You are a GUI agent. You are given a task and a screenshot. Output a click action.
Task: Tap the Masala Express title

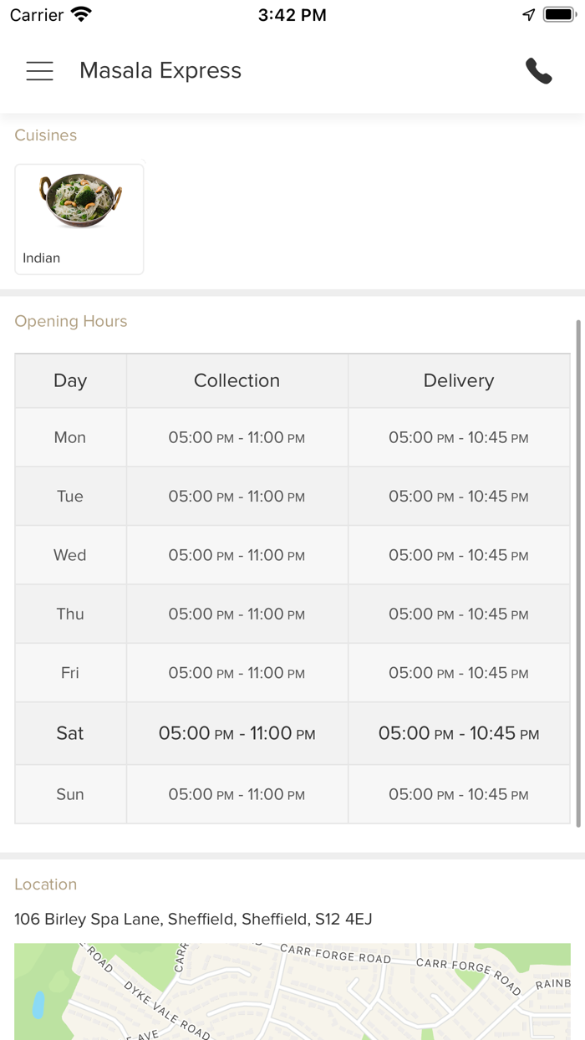(x=160, y=71)
